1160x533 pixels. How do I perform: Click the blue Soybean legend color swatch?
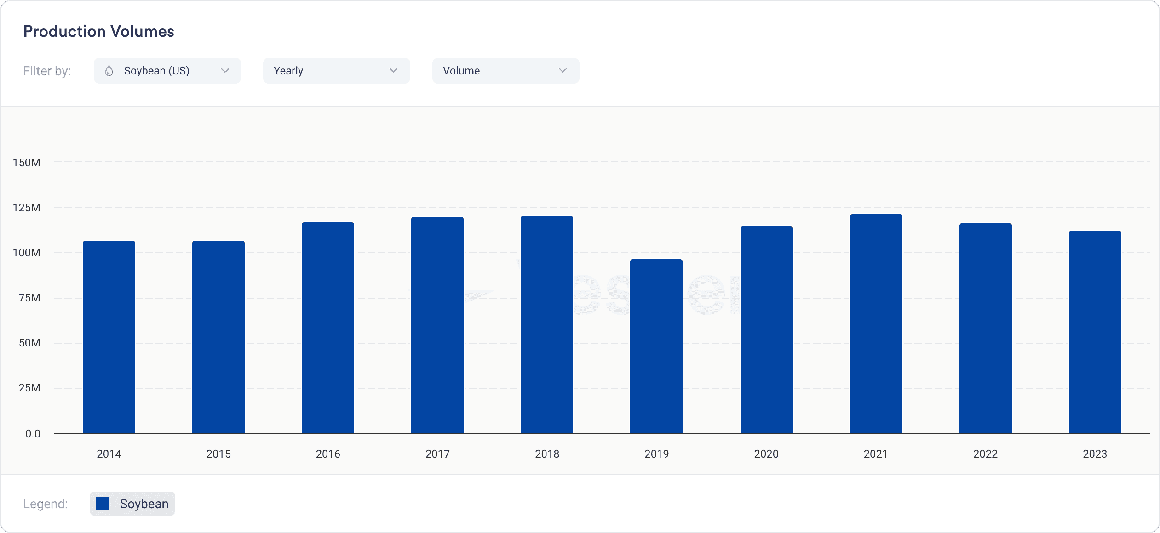(102, 504)
